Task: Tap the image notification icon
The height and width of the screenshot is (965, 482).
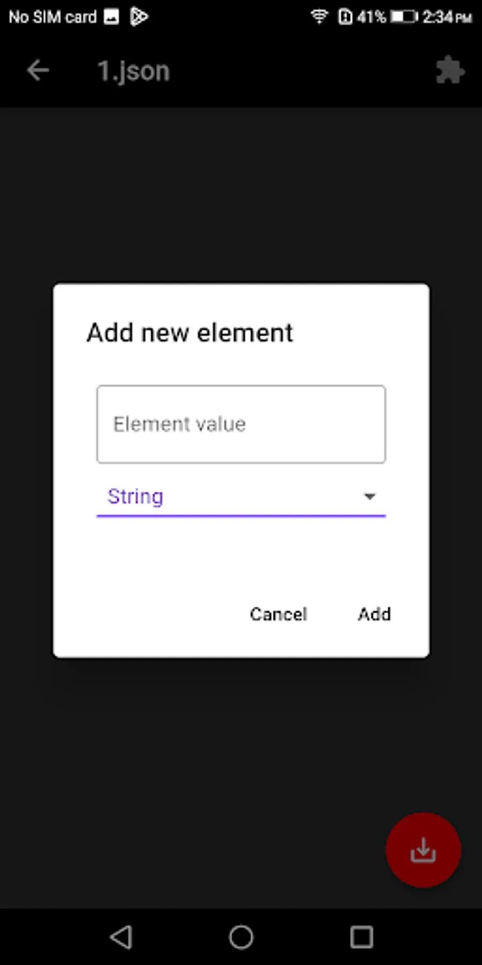Action: tap(111, 17)
